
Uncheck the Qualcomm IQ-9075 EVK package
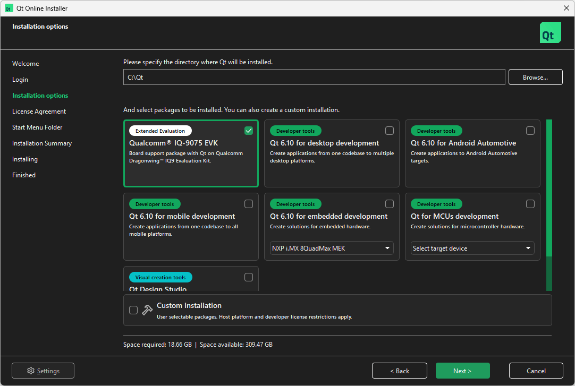(248, 130)
